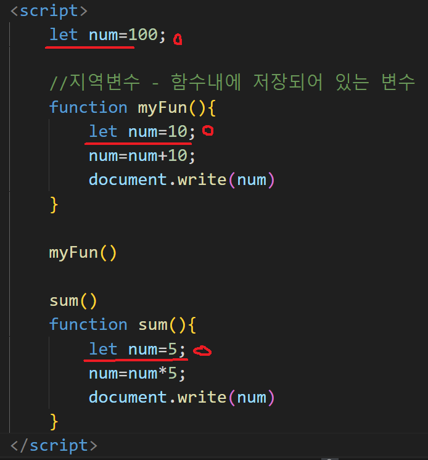Click document.write(num) inside sum
The height and width of the screenshot is (460, 428).
point(182,398)
